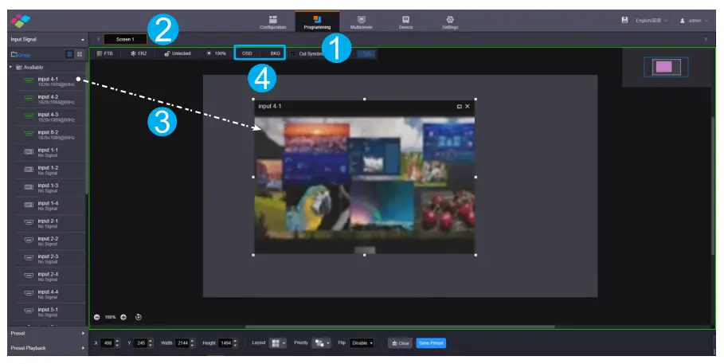Click the X position input field
The height and width of the screenshot is (364, 724).
coord(107,343)
